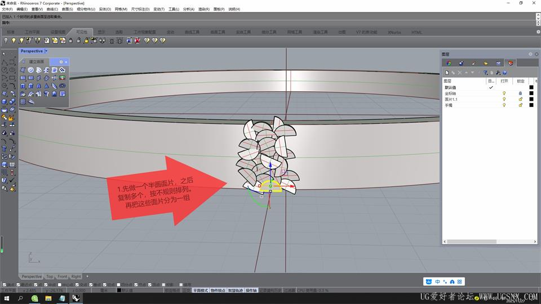The height and width of the screenshot is (304, 541).
Task: Toggle visibility bulb for 手镯 layer
Action: click(504, 105)
